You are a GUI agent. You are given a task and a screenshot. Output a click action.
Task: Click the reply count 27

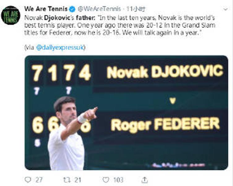coord(39,179)
